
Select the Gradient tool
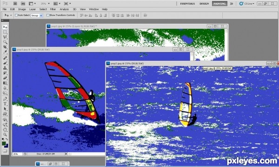(5, 83)
